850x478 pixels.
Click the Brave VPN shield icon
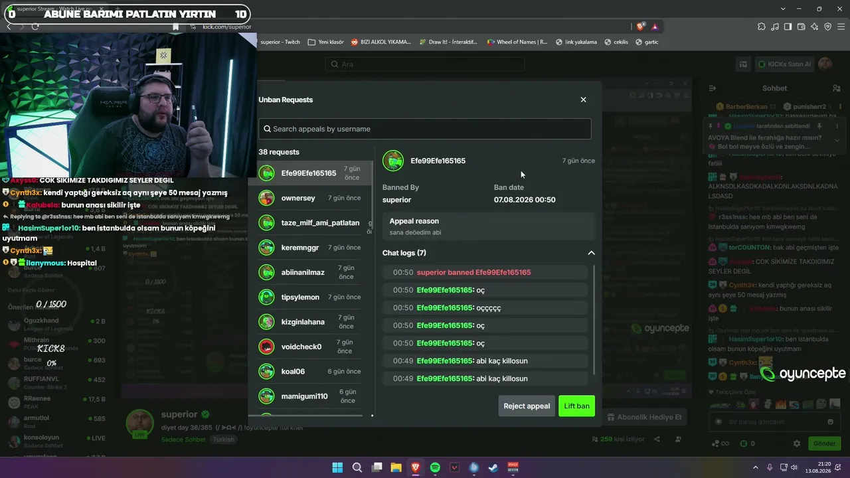pyautogui.click(x=827, y=27)
